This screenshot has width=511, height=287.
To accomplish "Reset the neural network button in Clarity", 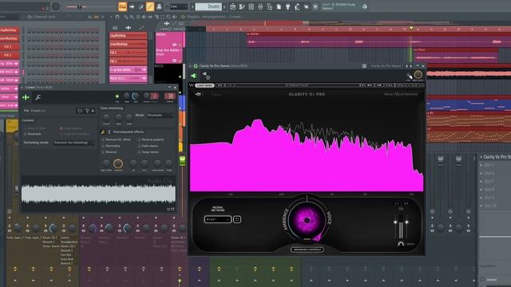I will pos(237,219).
